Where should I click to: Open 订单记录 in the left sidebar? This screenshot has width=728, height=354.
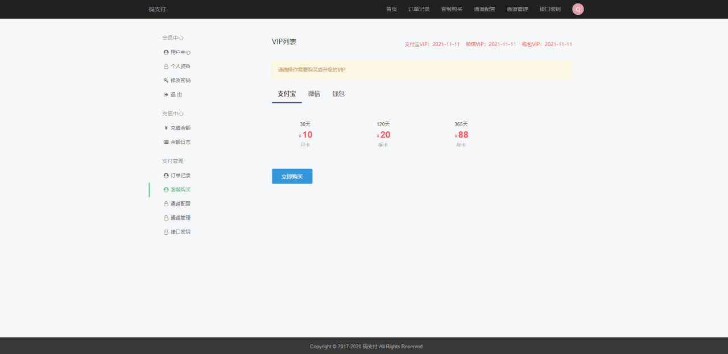(x=180, y=176)
